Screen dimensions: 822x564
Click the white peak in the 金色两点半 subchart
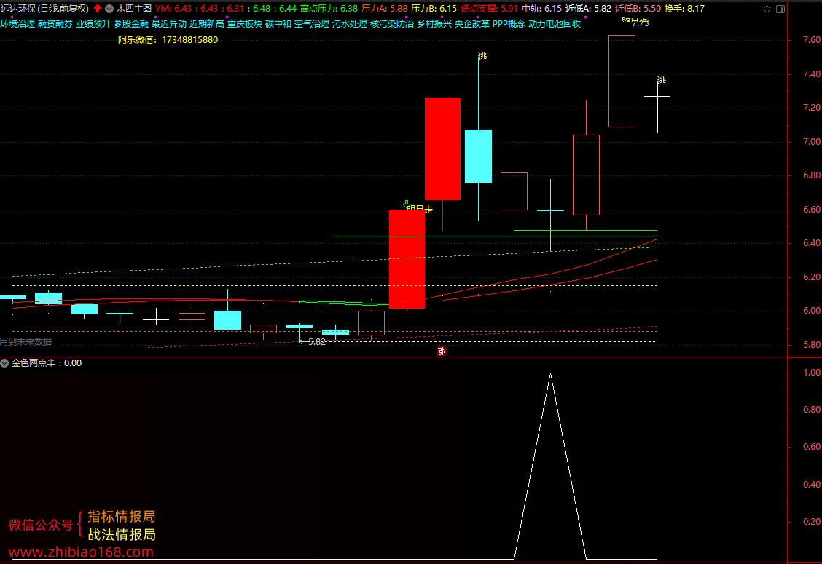550,373
